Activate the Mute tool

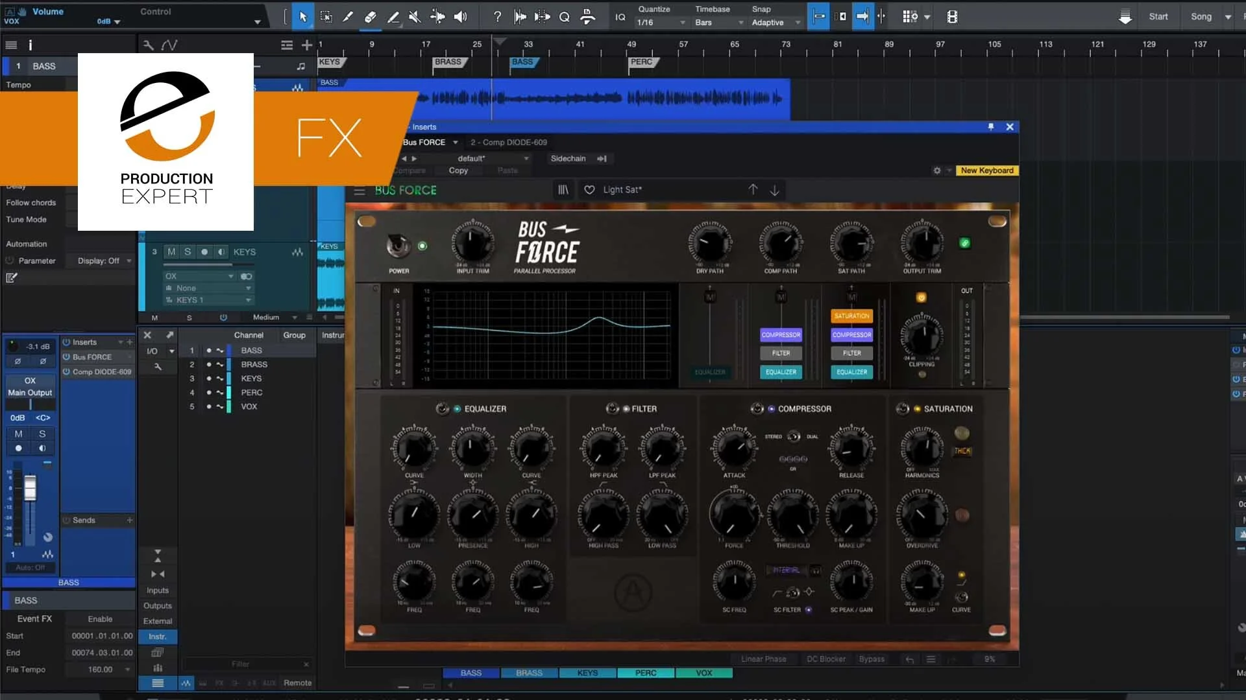pos(415,17)
